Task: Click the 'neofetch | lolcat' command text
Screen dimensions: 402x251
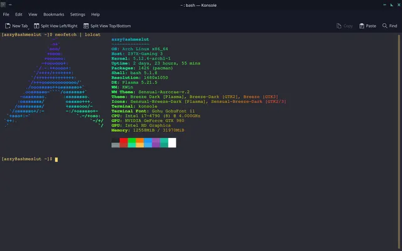Action: 78,35
